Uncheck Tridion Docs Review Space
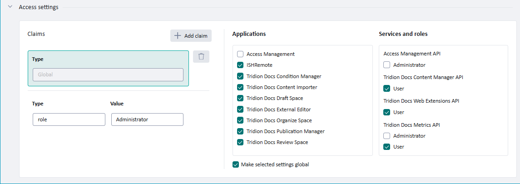This screenshot has width=520, height=184. pyautogui.click(x=240, y=142)
